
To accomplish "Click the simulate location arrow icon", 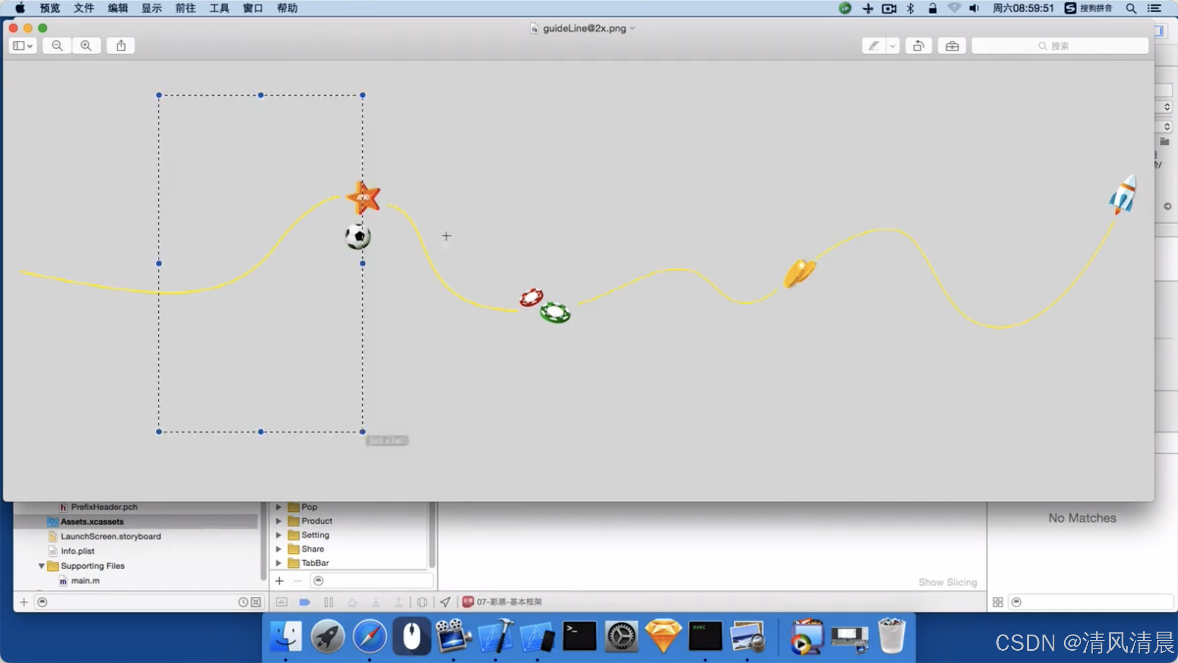I will point(445,602).
